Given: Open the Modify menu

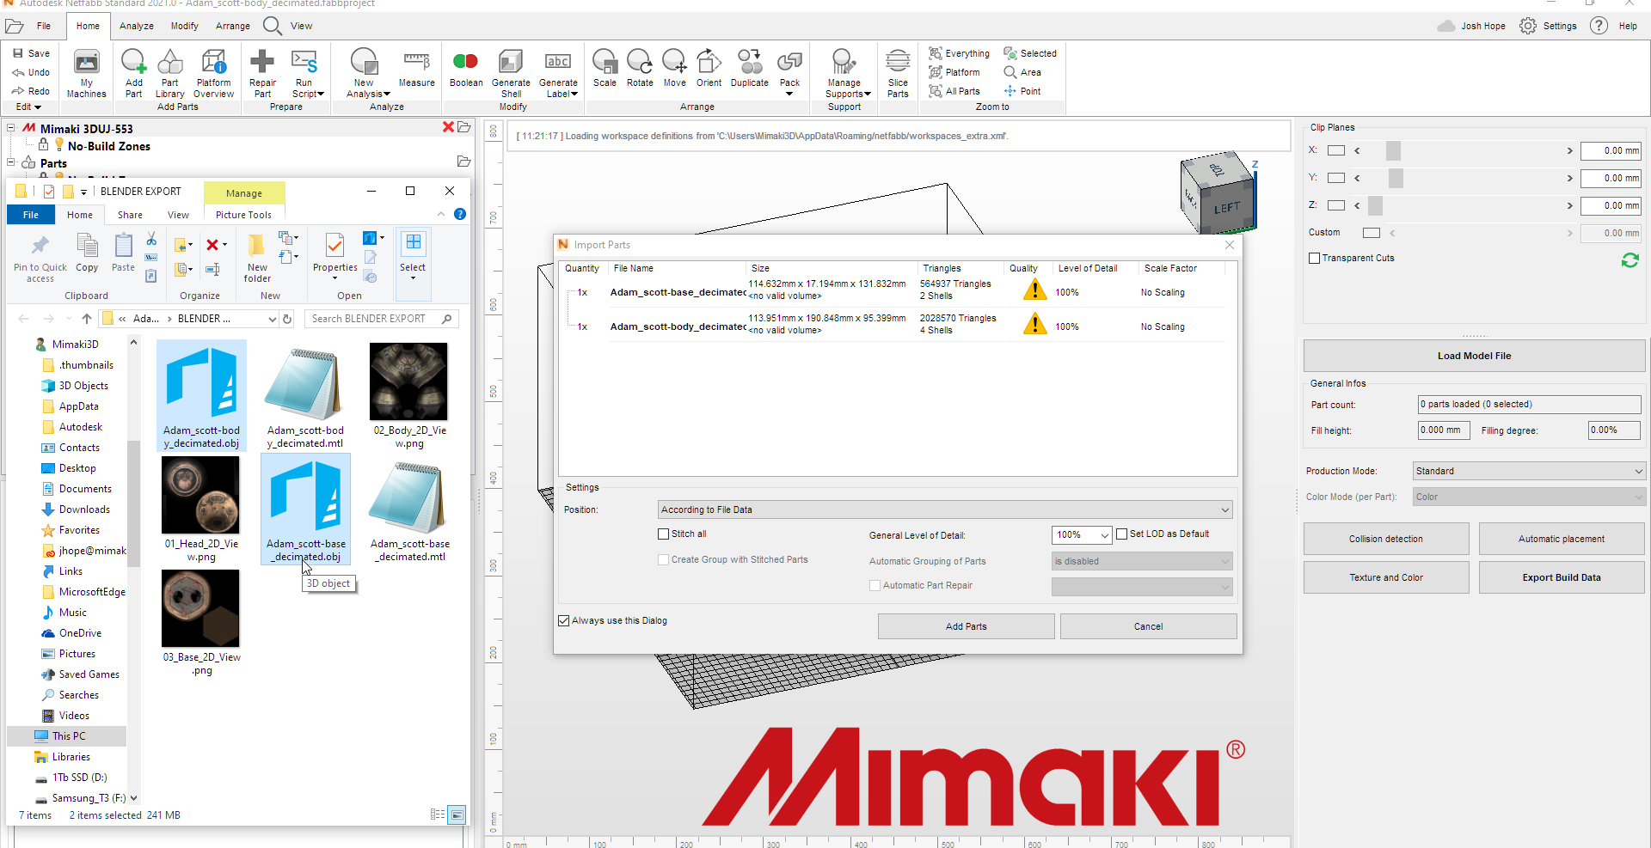Looking at the screenshot, I should 184,26.
